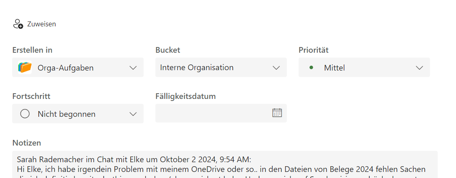Open the Interne Organisation bucket selector
456x178 pixels.
pos(221,67)
